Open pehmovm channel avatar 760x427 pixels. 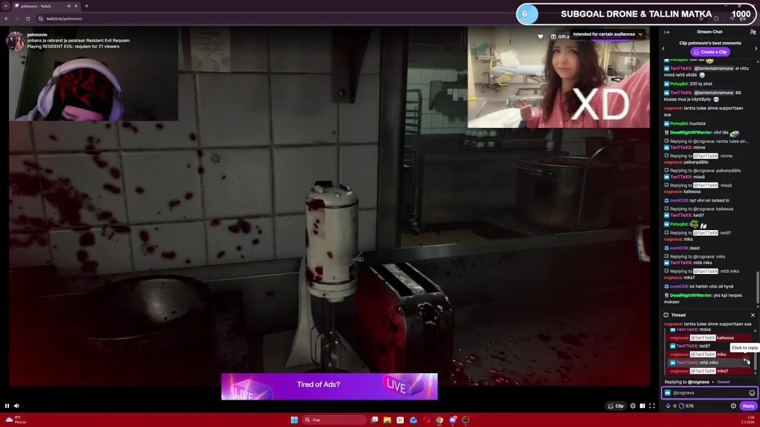(x=15, y=41)
